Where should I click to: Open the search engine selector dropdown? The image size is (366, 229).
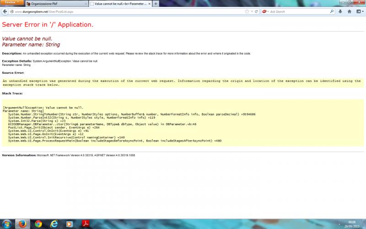[265, 11]
